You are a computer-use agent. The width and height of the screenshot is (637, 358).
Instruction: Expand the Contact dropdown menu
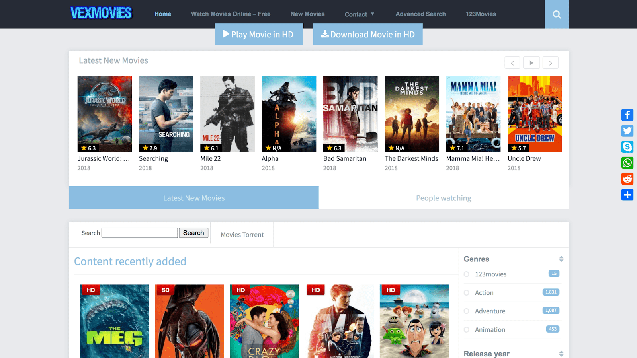[360, 14]
